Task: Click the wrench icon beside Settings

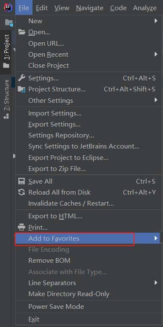Action: 22,78
